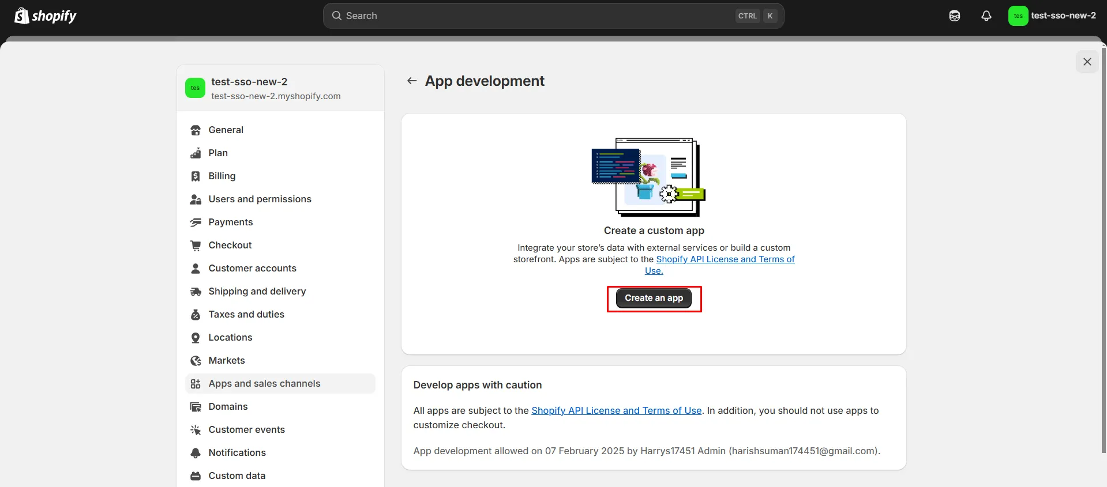Click the Billing receipt icon
The height and width of the screenshot is (487, 1107).
click(x=196, y=176)
